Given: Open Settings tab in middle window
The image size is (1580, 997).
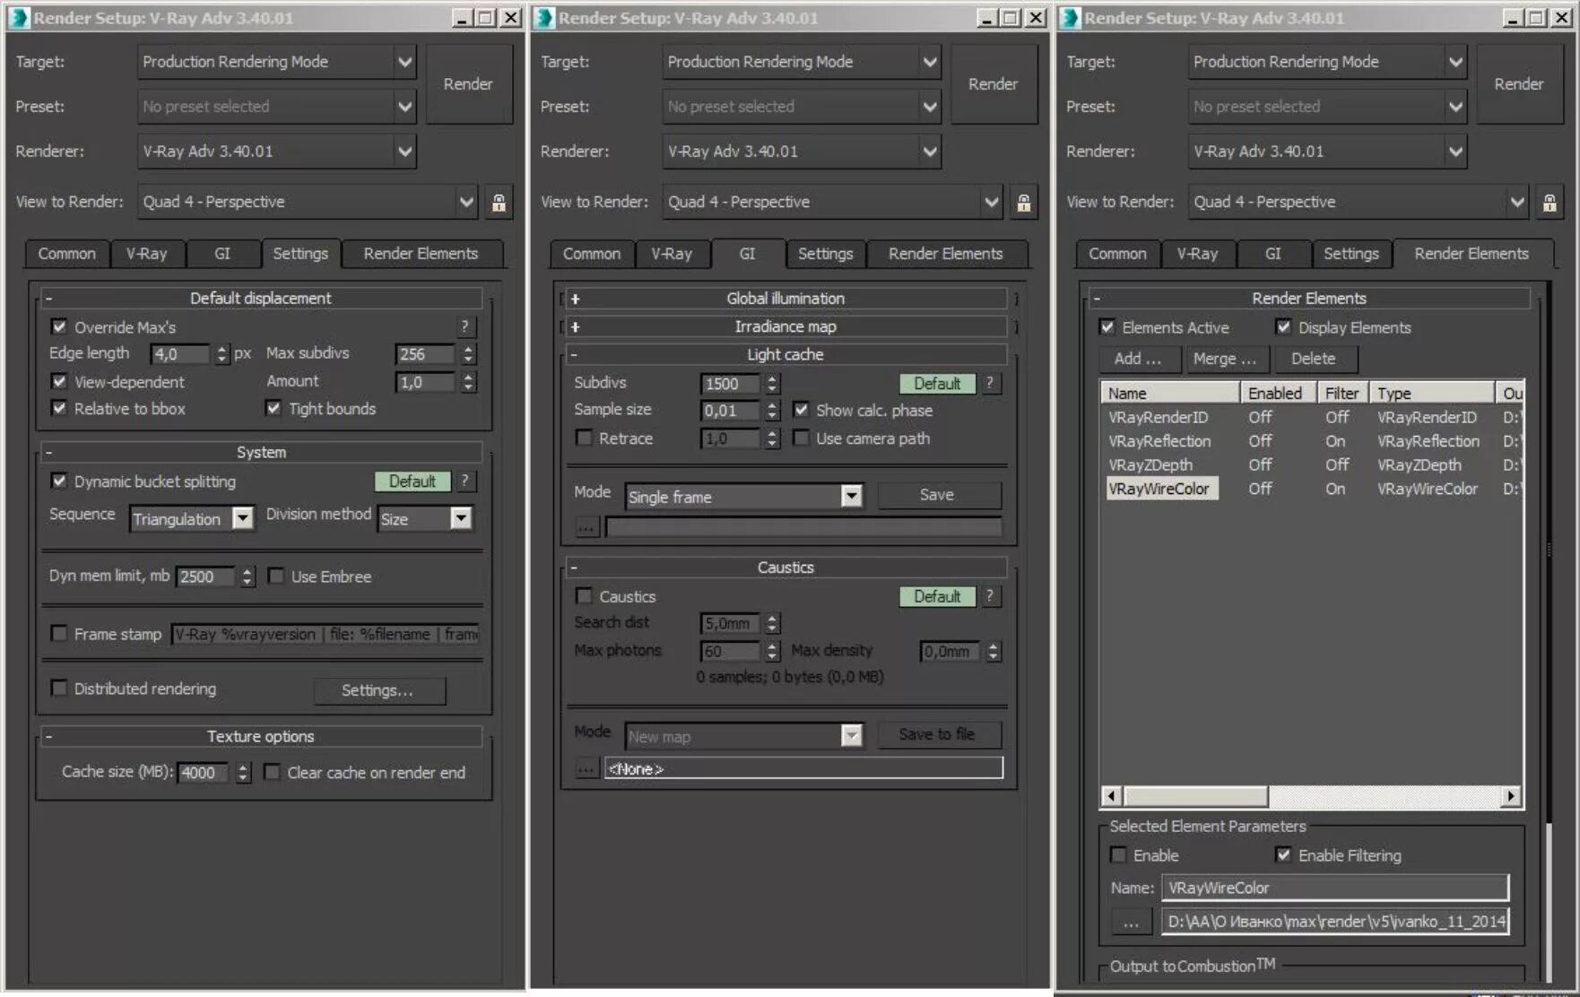Looking at the screenshot, I should [x=825, y=254].
